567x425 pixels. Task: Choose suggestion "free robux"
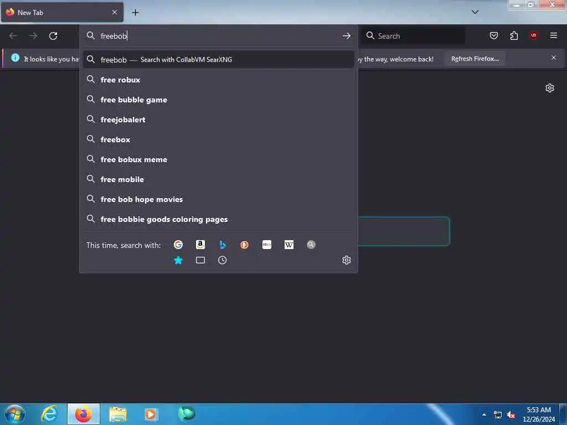coord(218,80)
